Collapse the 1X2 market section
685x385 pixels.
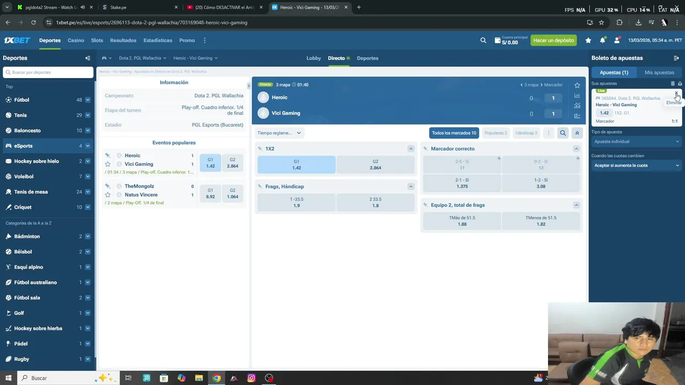point(410,149)
